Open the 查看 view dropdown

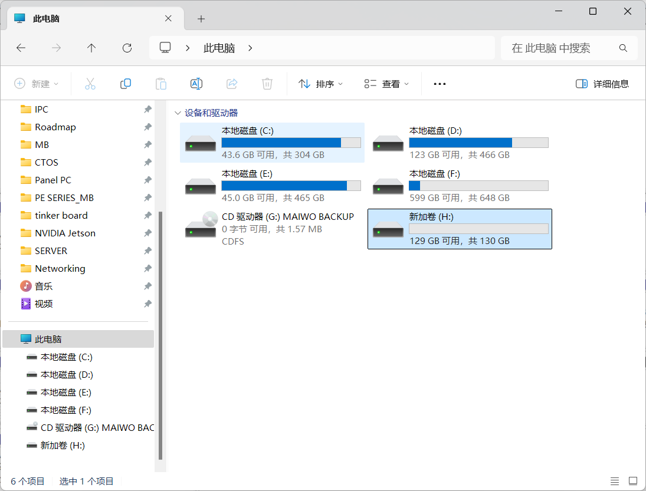point(386,84)
